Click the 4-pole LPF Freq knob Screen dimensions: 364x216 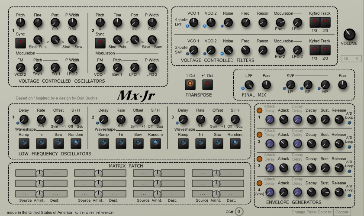click(x=245, y=23)
